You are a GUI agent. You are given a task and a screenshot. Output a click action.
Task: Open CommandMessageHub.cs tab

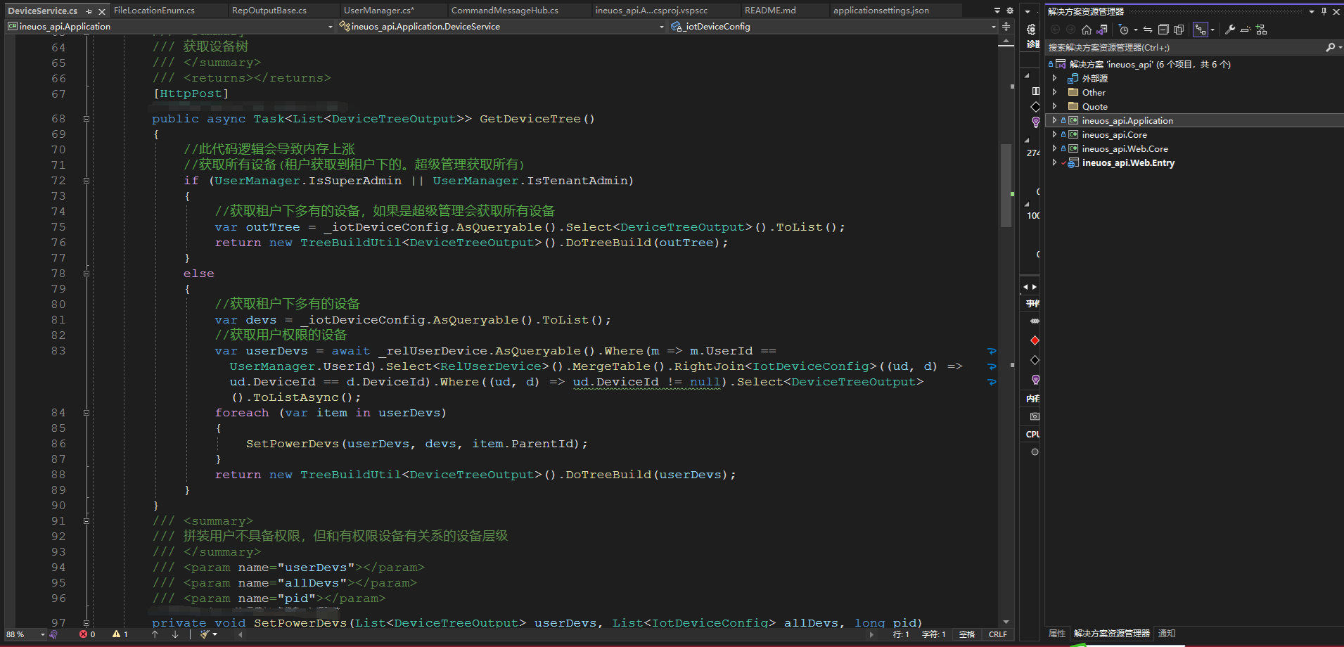(x=505, y=11)
